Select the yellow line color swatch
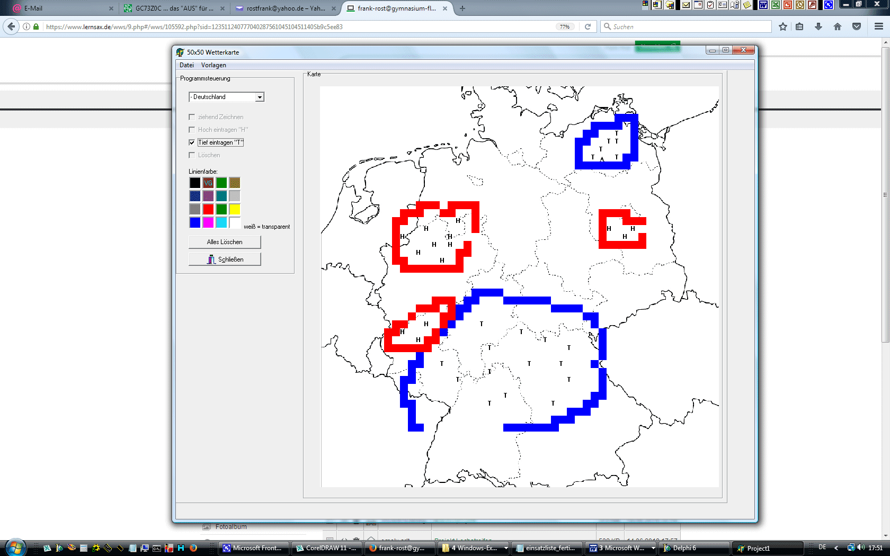 pos(235,209)
